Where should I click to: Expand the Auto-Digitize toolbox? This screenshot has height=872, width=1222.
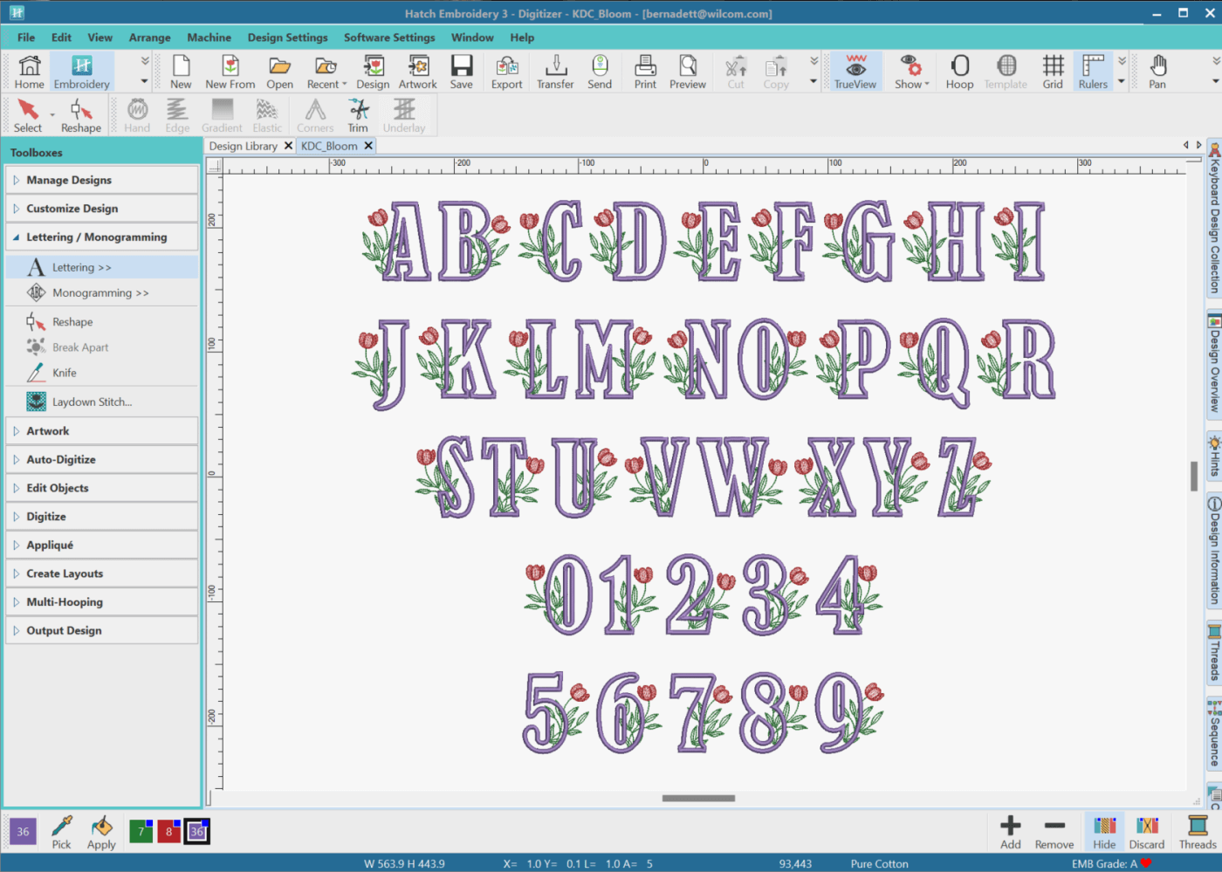click(61, 459)
